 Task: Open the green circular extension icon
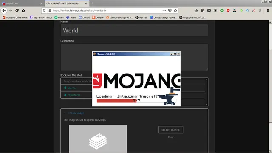click(x=222, y=11)
